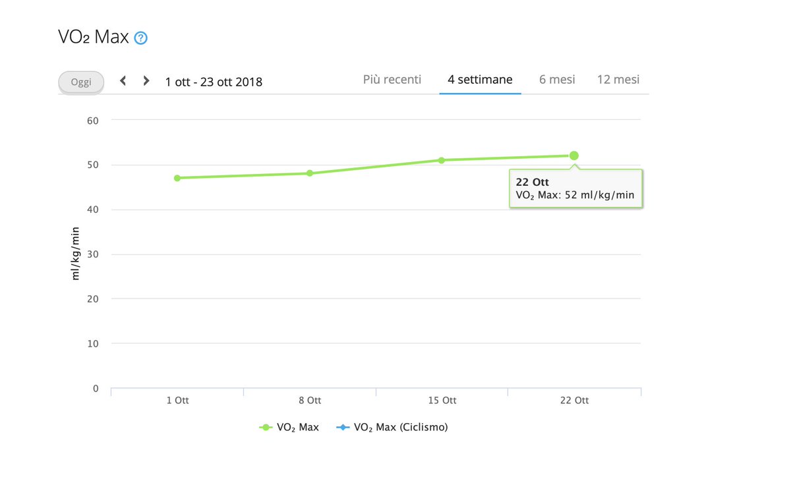Go to previous period with left arrow

[x=123, y=81]
